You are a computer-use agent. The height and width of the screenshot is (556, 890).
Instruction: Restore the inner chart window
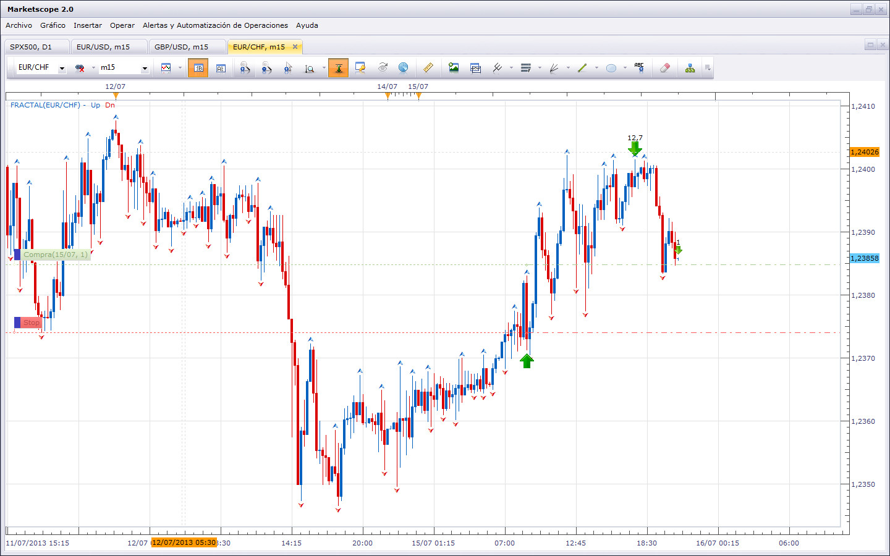click(870, 44)
